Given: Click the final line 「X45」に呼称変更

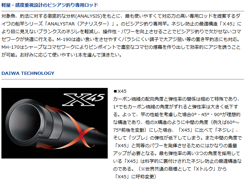Looking at the screenshot, I should pos(135,177).
